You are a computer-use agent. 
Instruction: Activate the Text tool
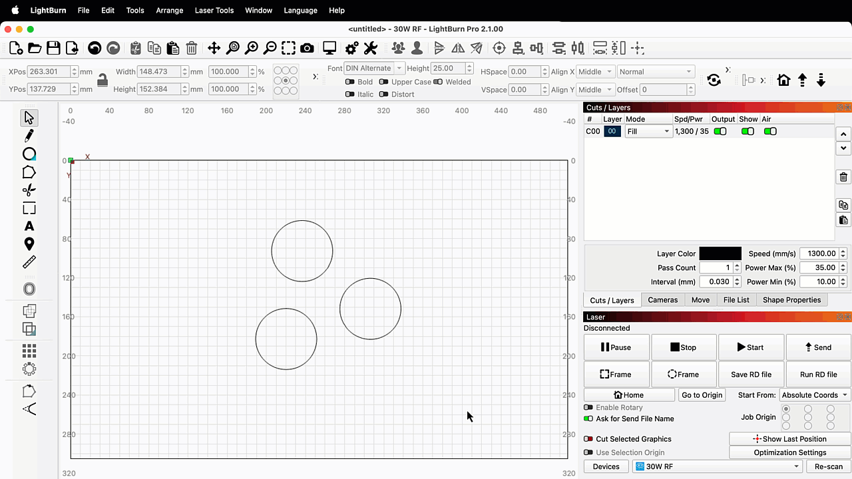click(x=29, y=226)
